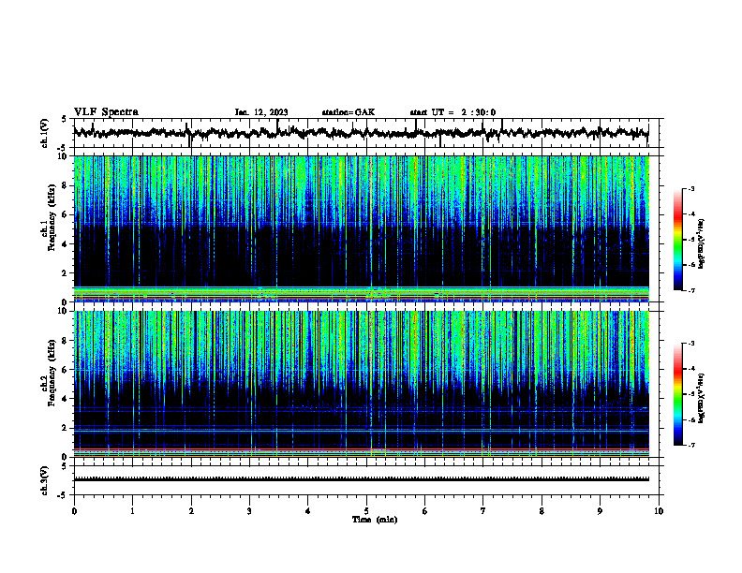Click the "4" kHz tick on ch.2 frequency axis
The width and height of the screenshot is (742, 573).
pos(66,399)
